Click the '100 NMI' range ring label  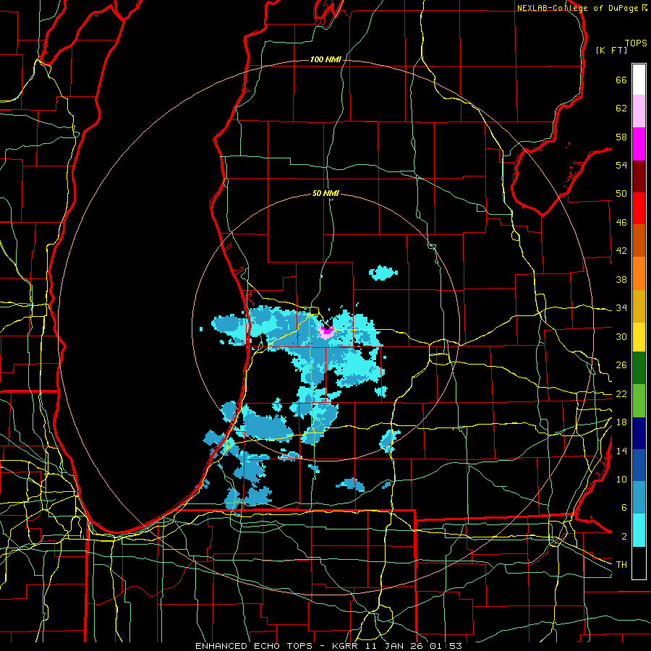tap(325, 60)
